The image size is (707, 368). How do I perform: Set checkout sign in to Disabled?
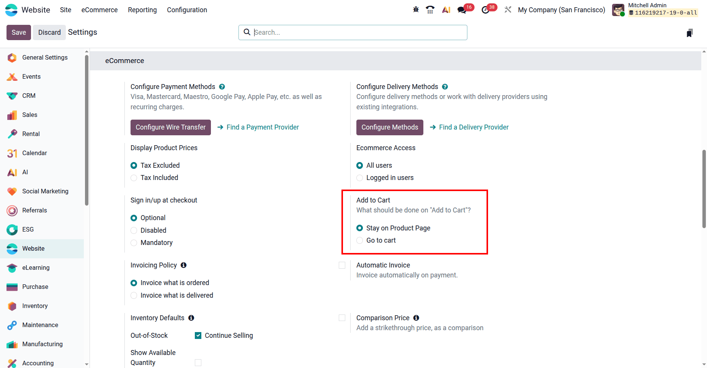tap(134, 230)
